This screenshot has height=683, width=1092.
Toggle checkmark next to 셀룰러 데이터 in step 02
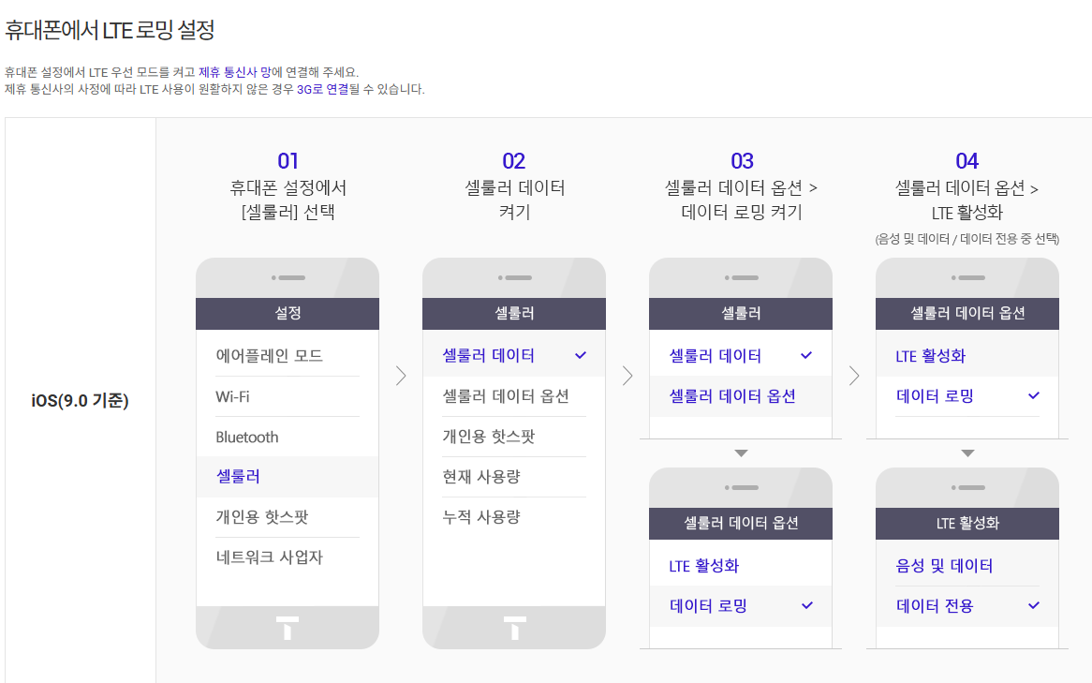pos(580,355)
